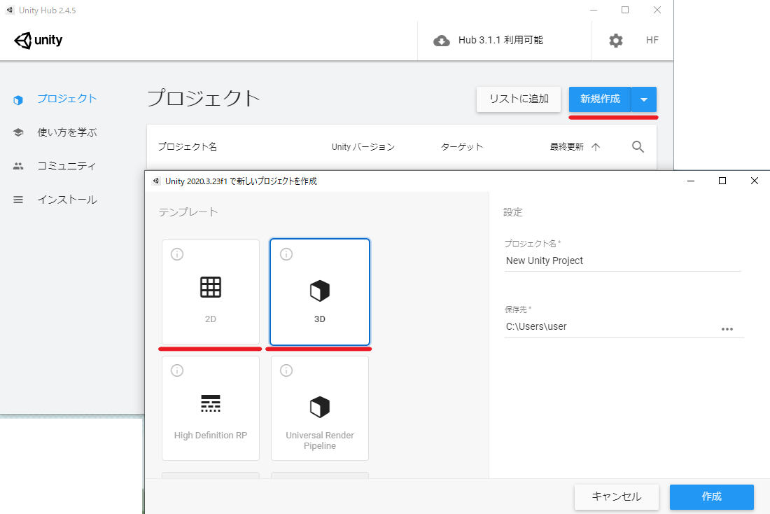Click the 最終更新 column header

click(x=567, y=147)
